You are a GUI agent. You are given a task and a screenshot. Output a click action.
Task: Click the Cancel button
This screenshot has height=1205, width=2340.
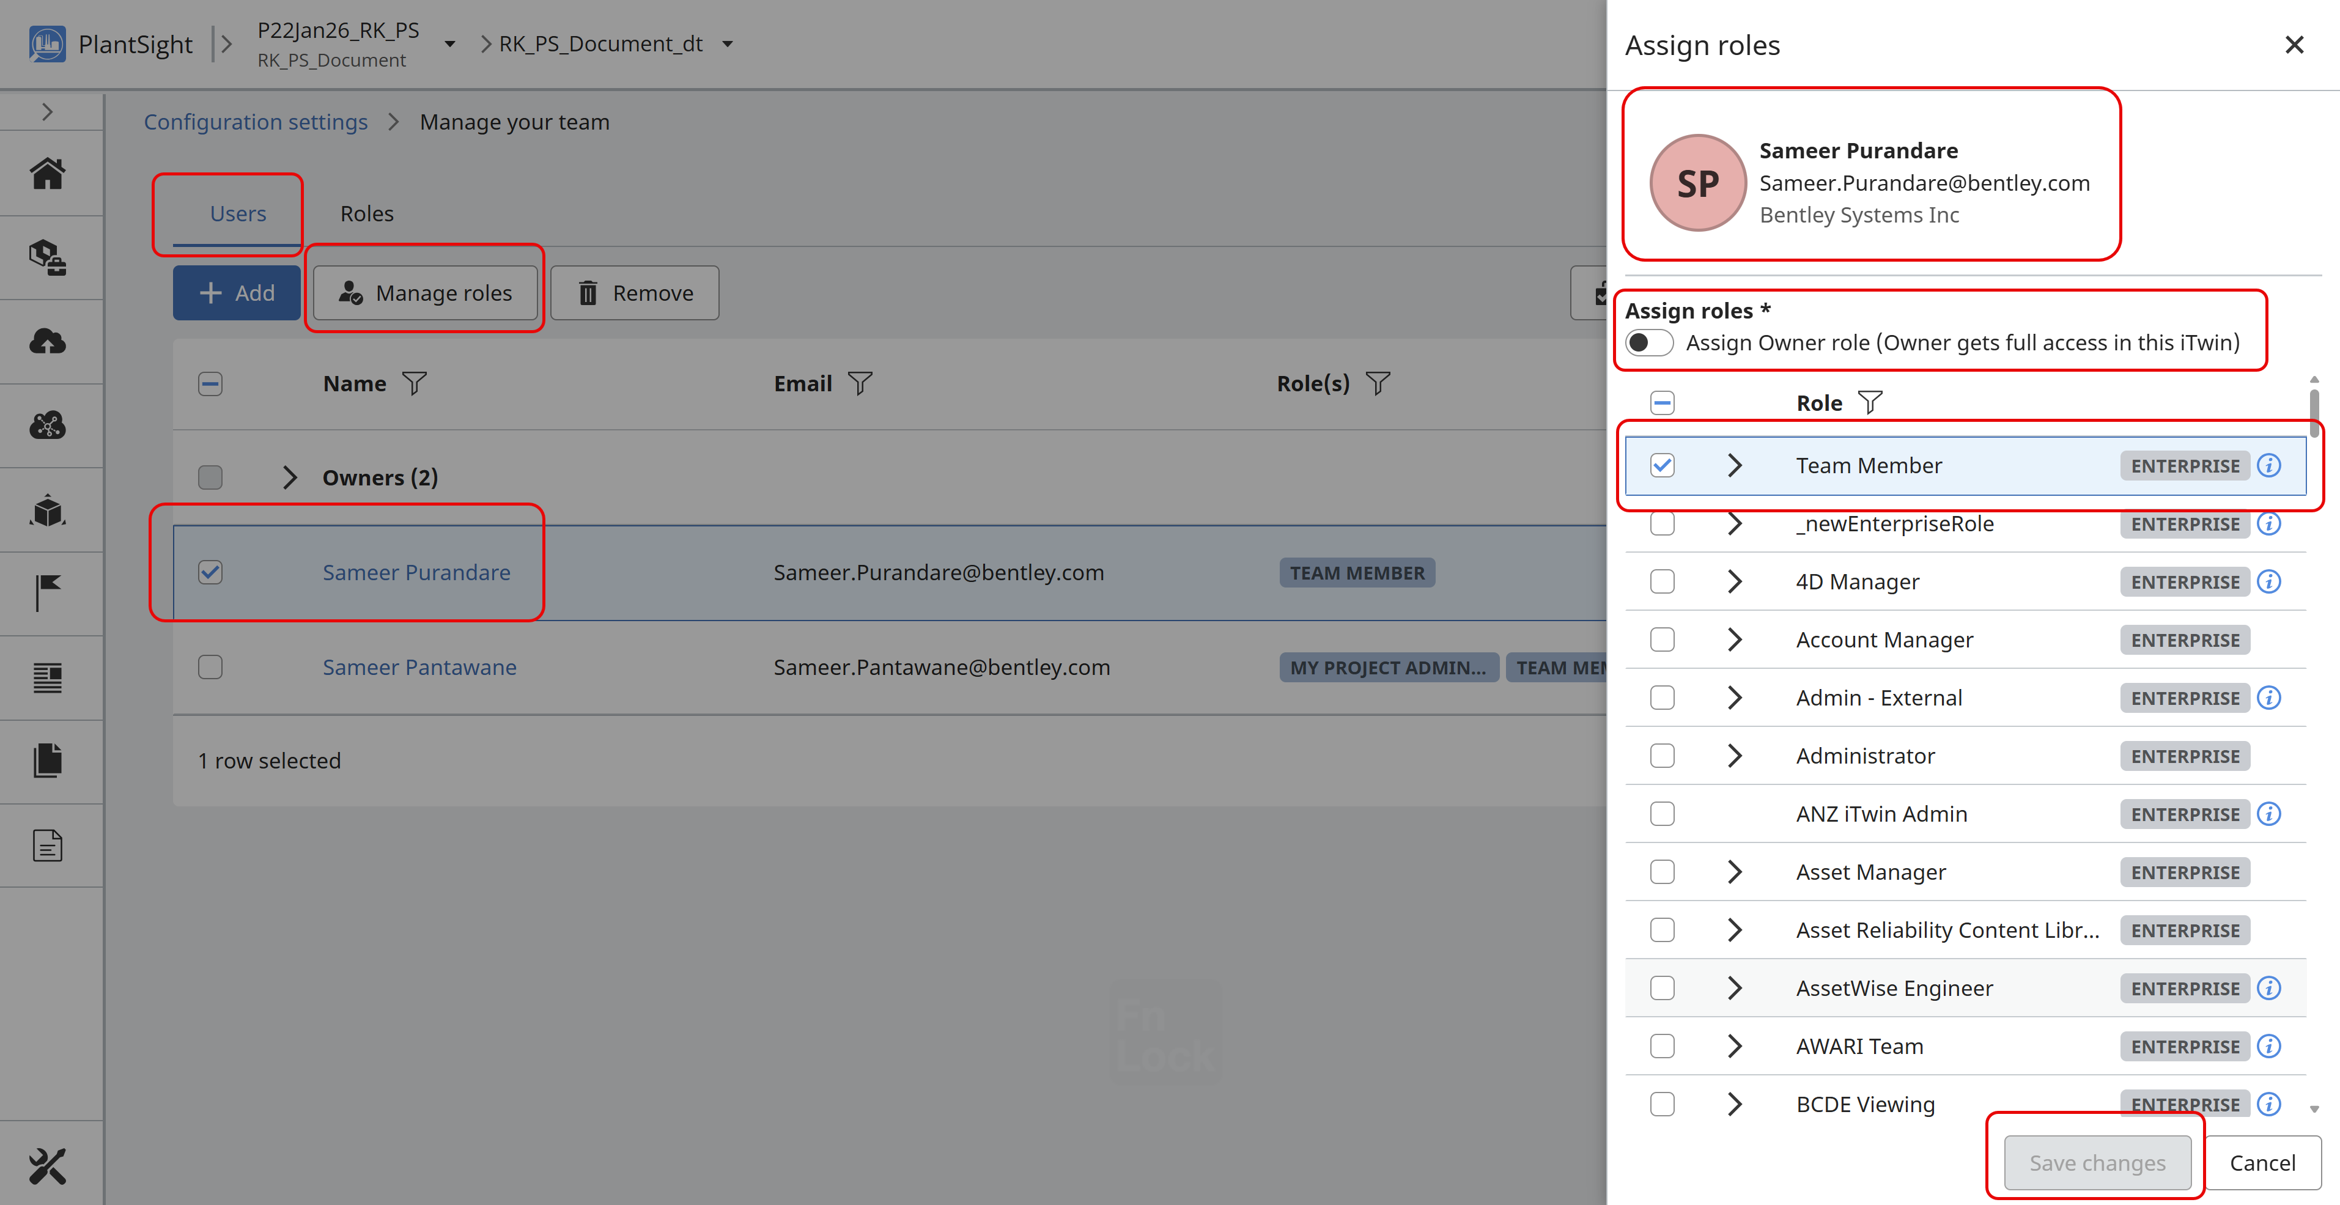click(x=2262, y=1163)
